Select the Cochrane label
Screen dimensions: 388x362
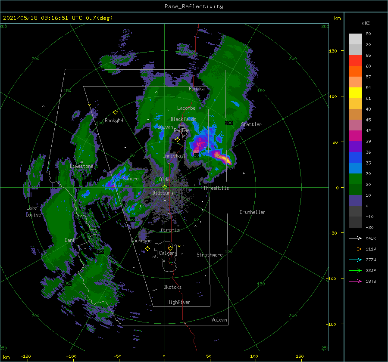click(141, 241)
